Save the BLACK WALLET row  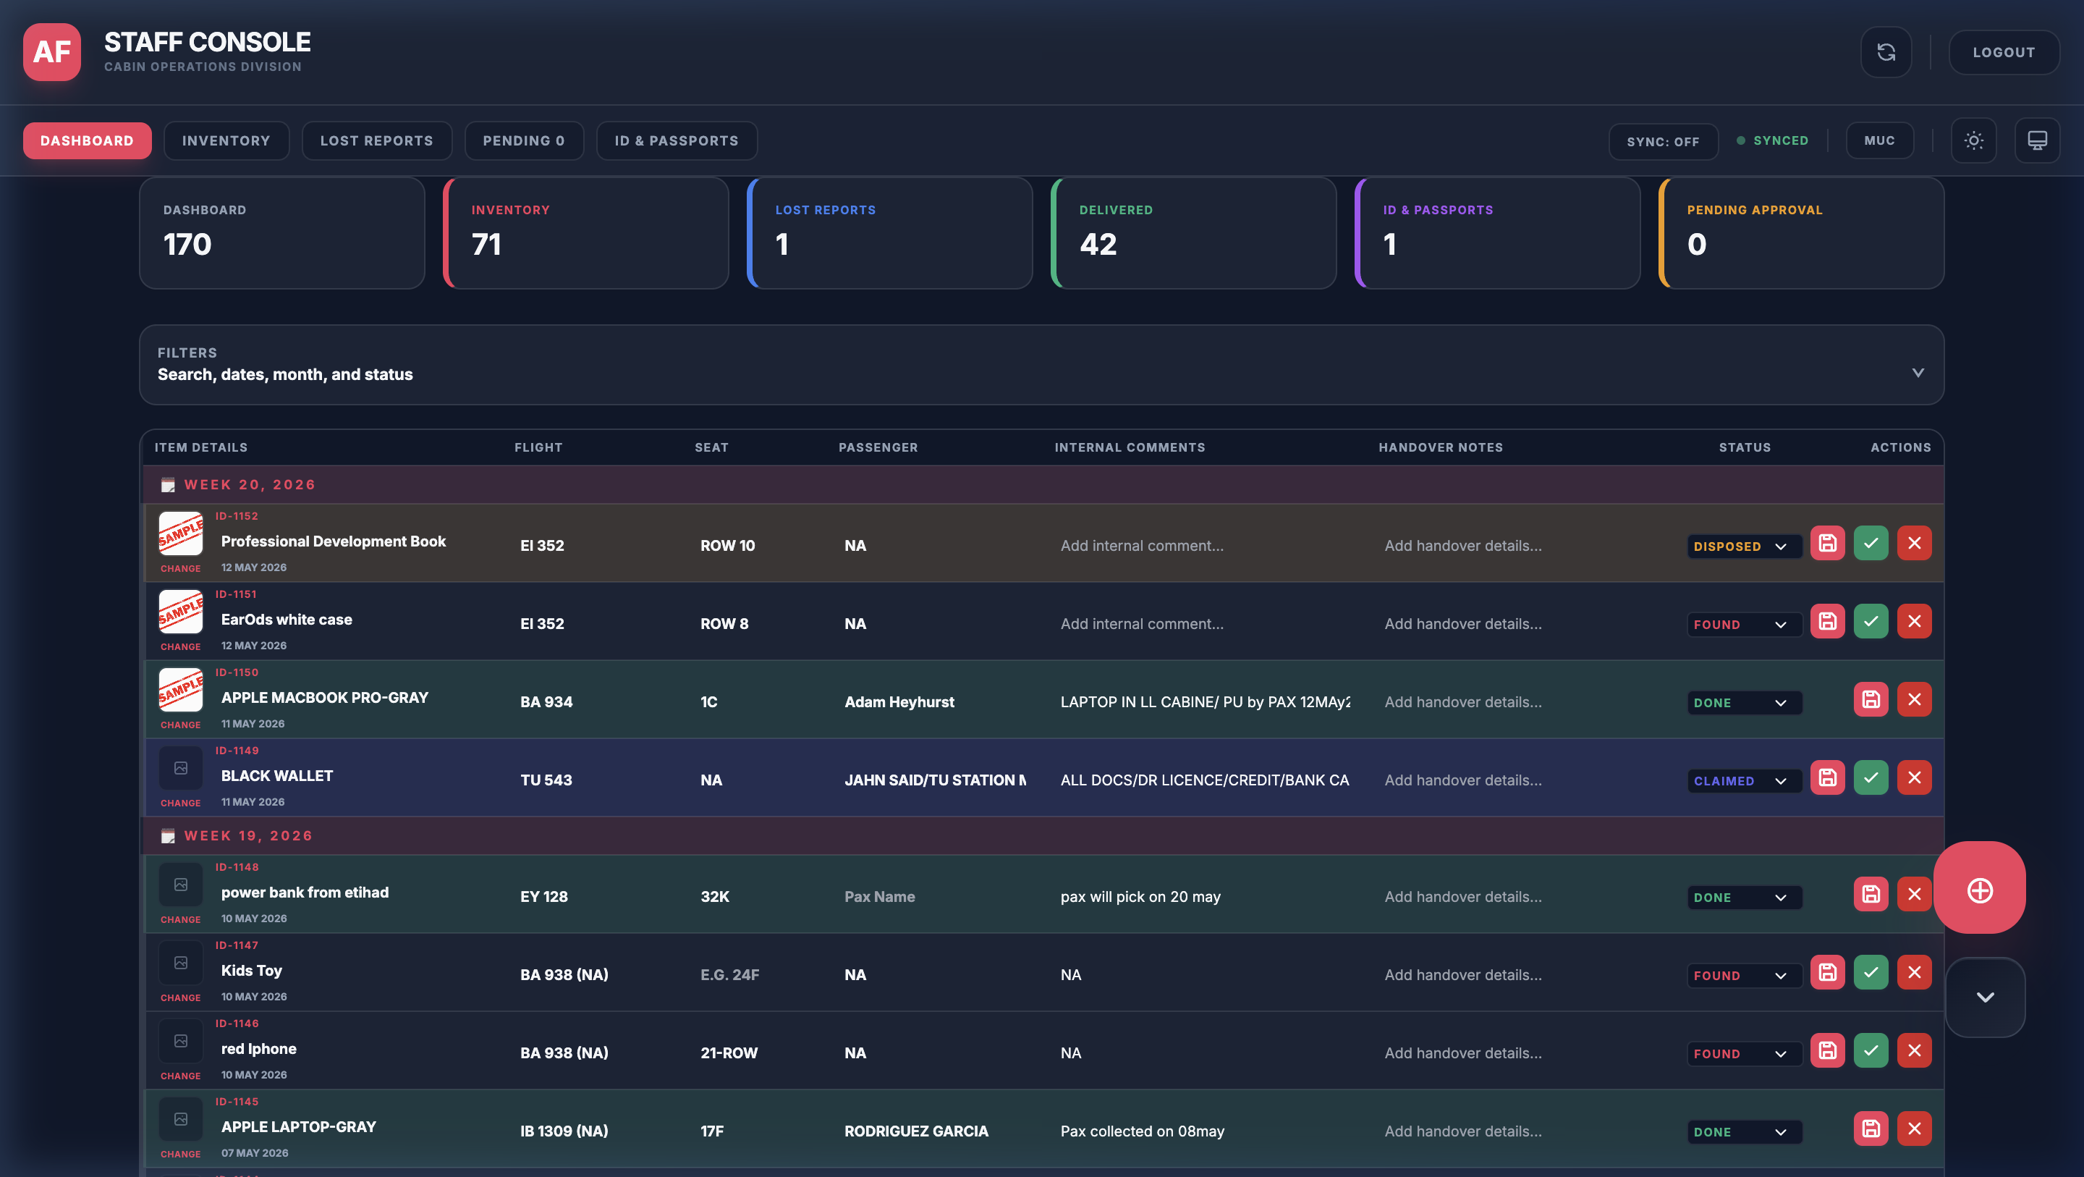point(1826,778)
